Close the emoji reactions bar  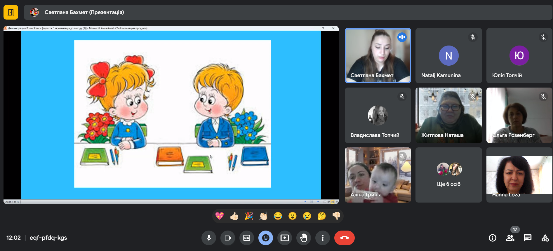click(266, 238)
